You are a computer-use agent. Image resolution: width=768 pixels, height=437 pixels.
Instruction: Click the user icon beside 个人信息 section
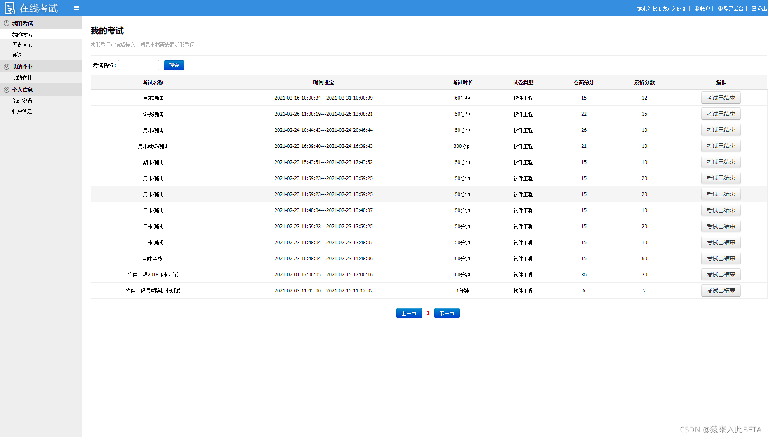click(x=7, y=90)
